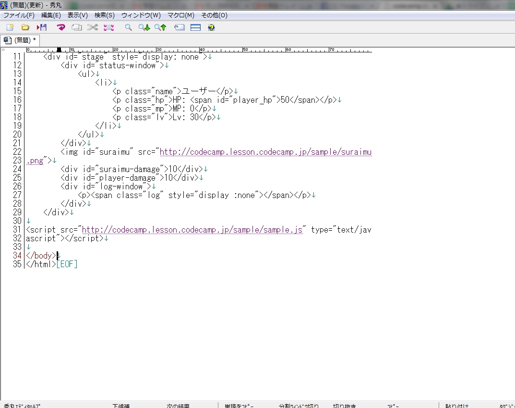Click the 'MP: 0' text

click(184, 109)
